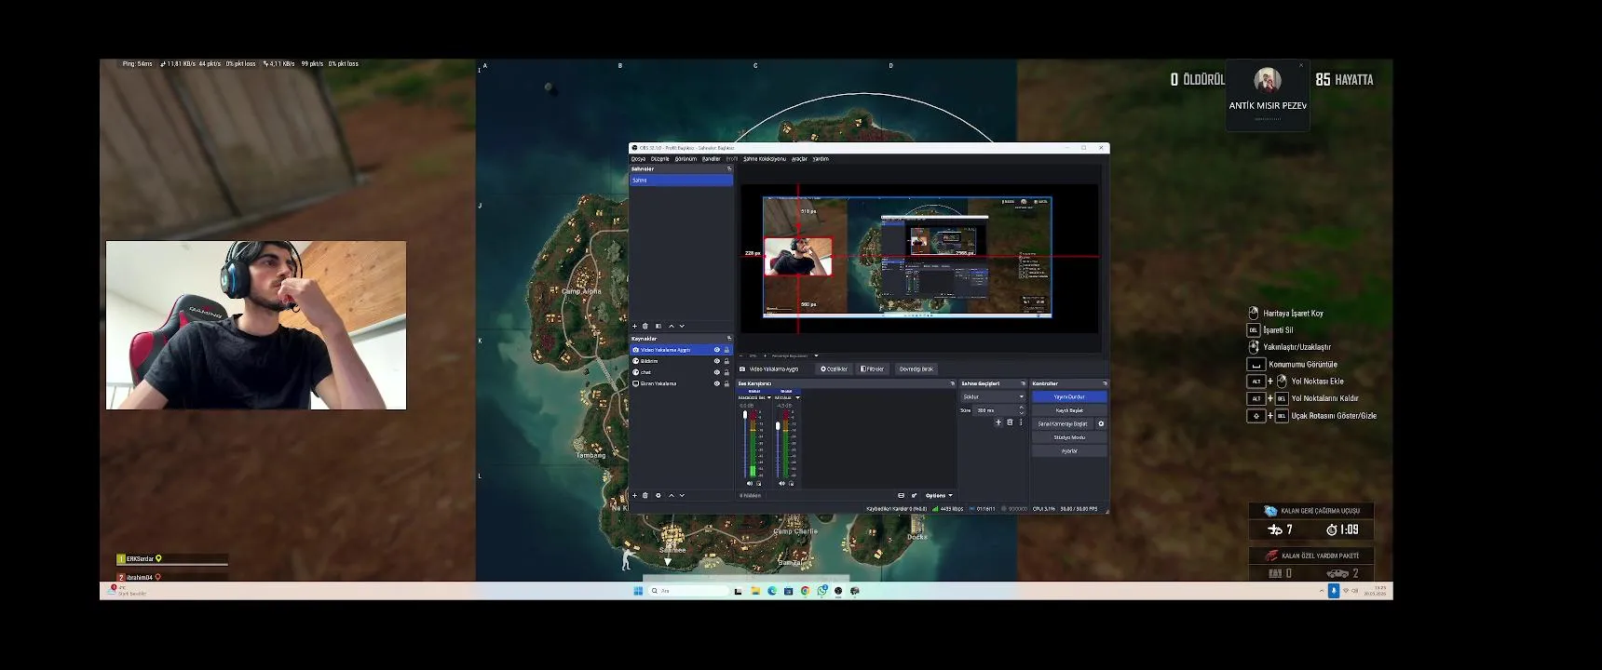
Task: Open source properties gear in Kaynaklar toolbar
Action: (658, 495)
